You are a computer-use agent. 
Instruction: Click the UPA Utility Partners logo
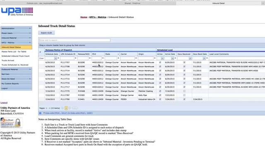point(17,12)
